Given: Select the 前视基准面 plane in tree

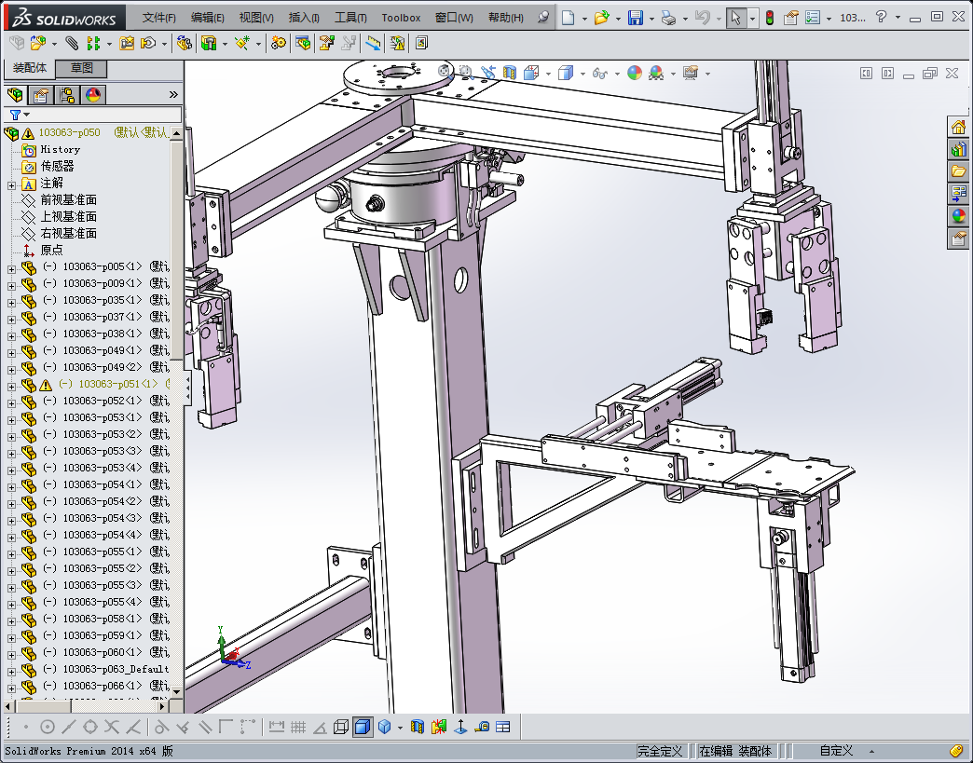Looking at the screenshot, I should coord(68,199).
